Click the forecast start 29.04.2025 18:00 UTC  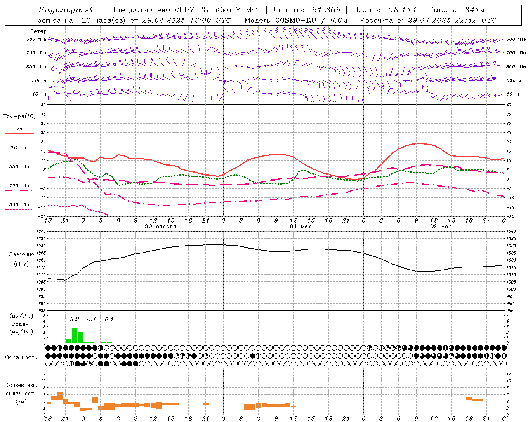point(186,20)
